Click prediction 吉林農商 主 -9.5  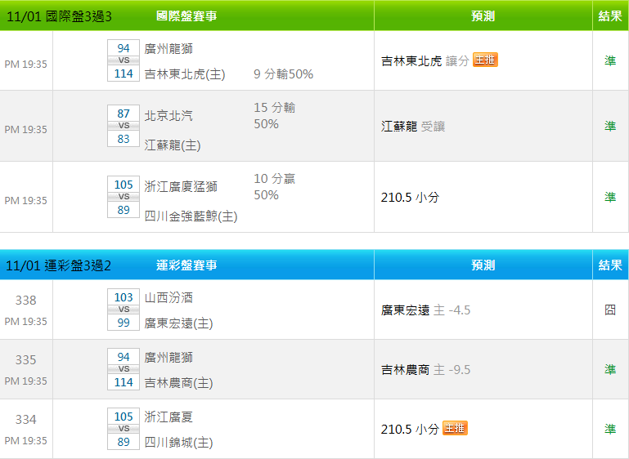[425, 370]
